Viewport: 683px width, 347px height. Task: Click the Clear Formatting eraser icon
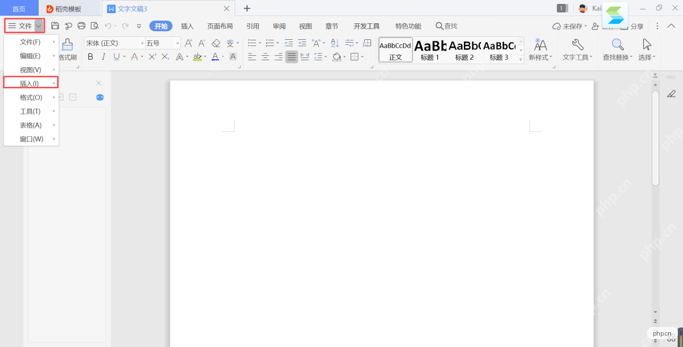216,43
